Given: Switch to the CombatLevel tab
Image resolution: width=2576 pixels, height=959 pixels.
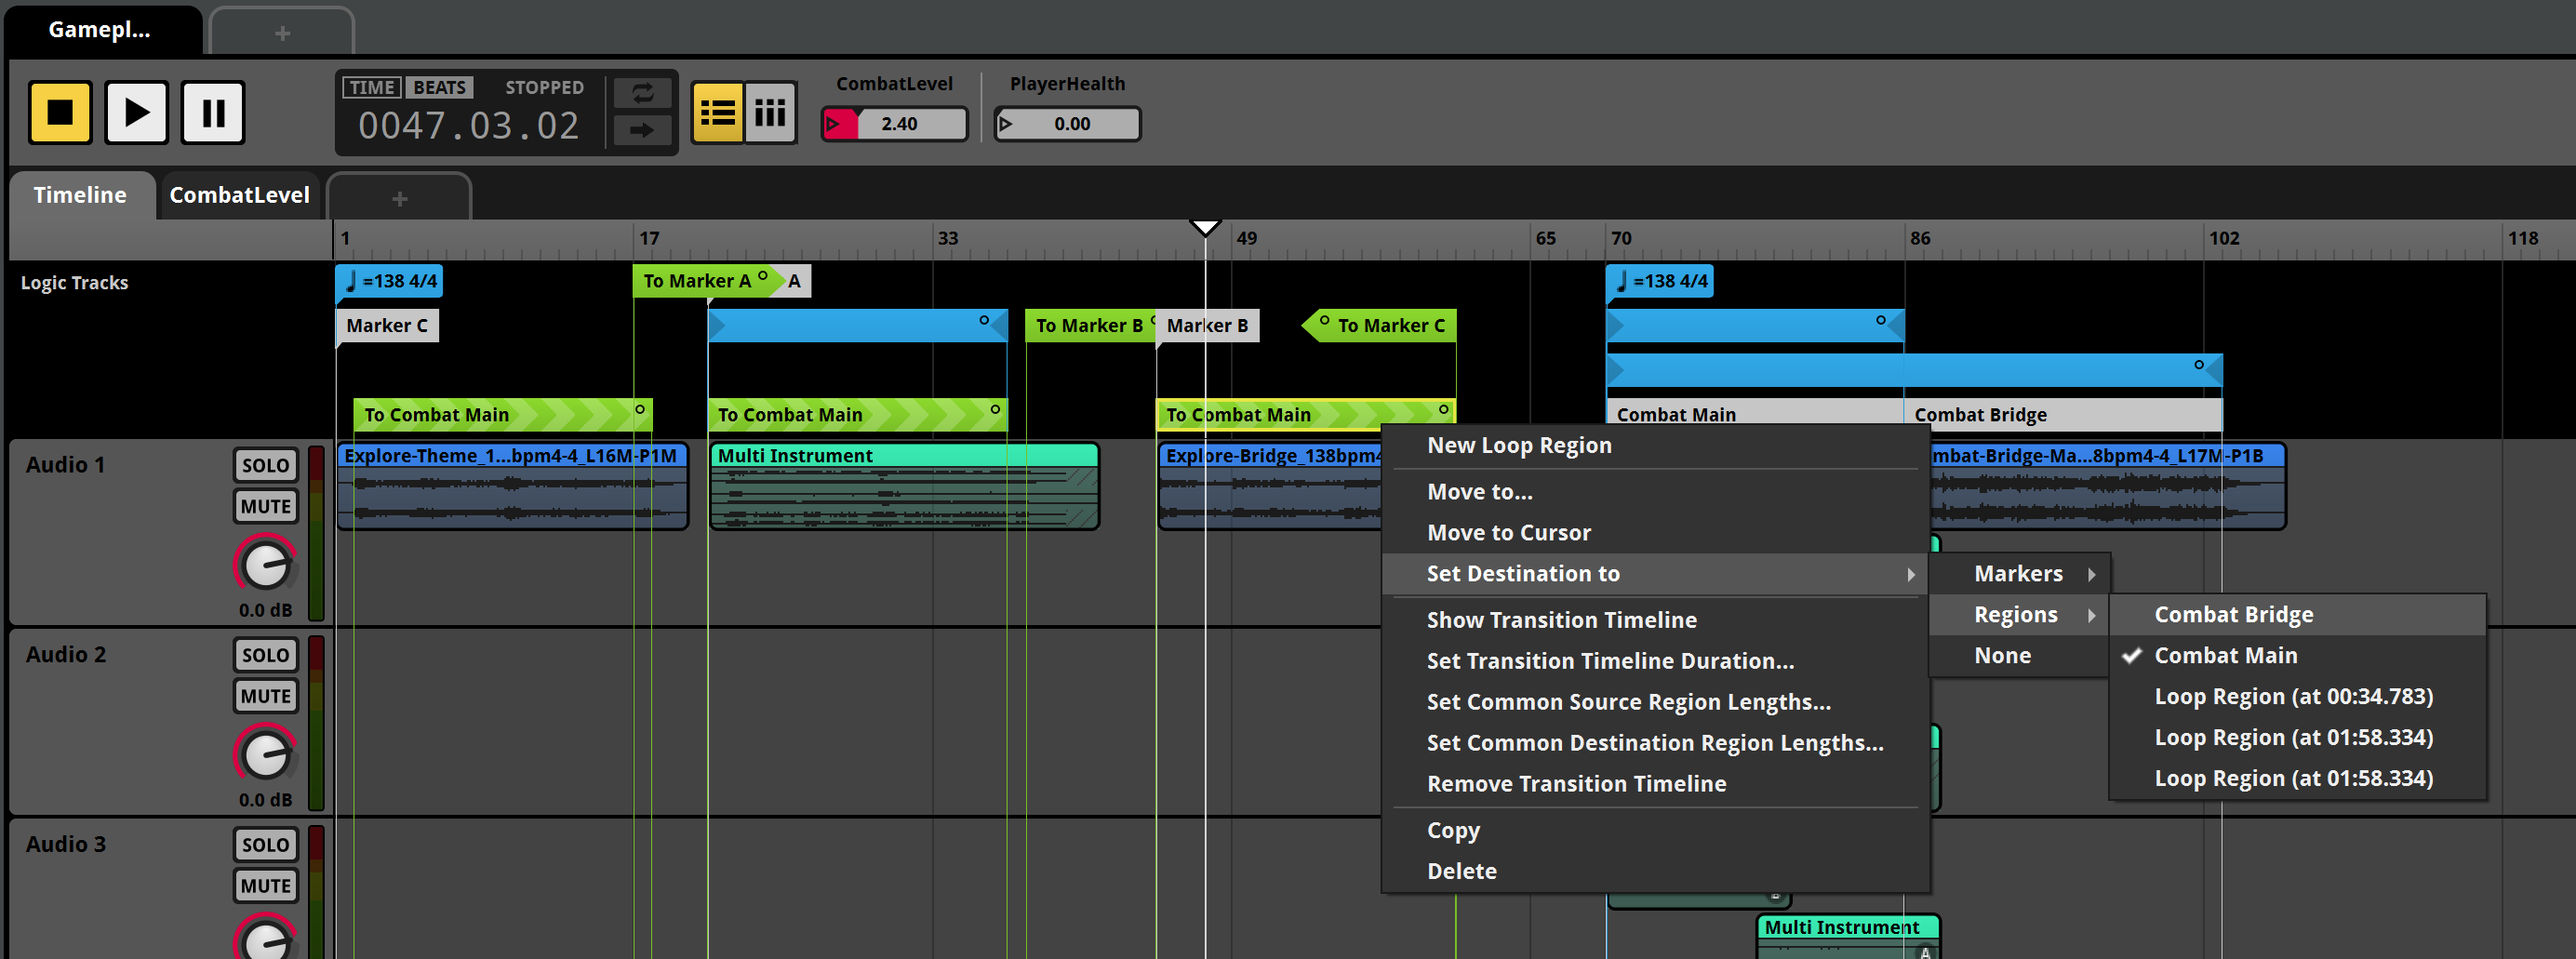Looking at the screenshot, I should coord(239,195).
